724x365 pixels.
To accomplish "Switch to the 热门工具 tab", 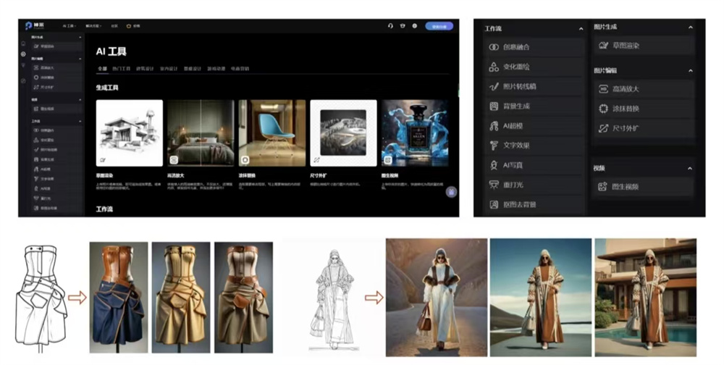I will click(x=122, y=69).
